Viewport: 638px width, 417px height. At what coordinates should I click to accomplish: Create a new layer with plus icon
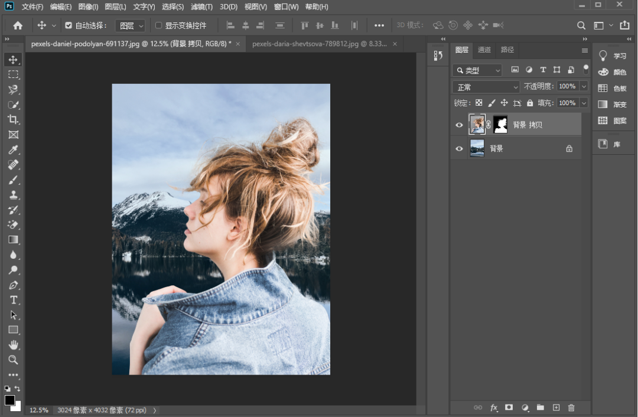[x=556, y=408]
